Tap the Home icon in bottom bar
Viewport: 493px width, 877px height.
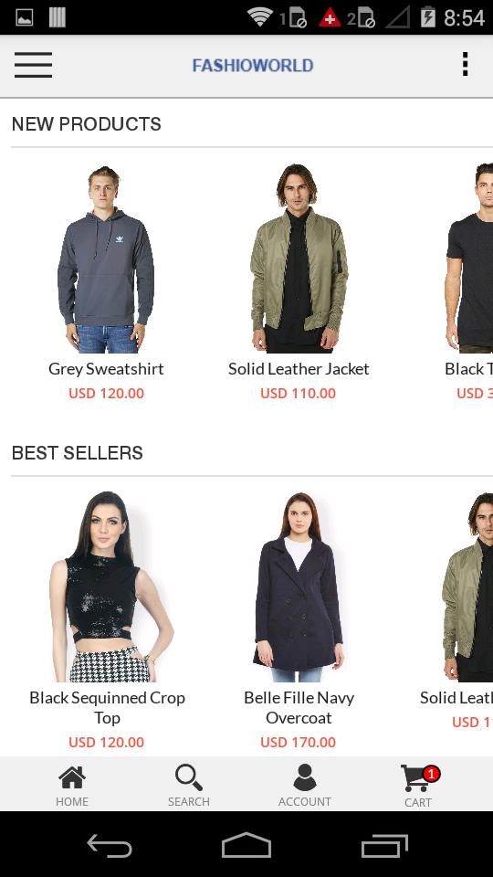pos(72,778)
